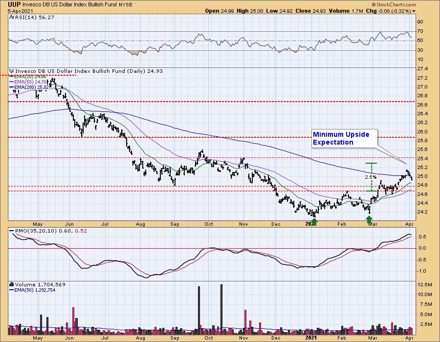This screenshot has height=342, width=440.
Task: Click the 2.5M volume axis label
Action: [426, 324]
